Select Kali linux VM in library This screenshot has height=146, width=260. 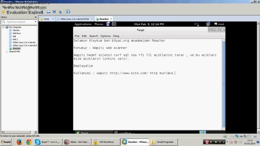tap(17, 33)
